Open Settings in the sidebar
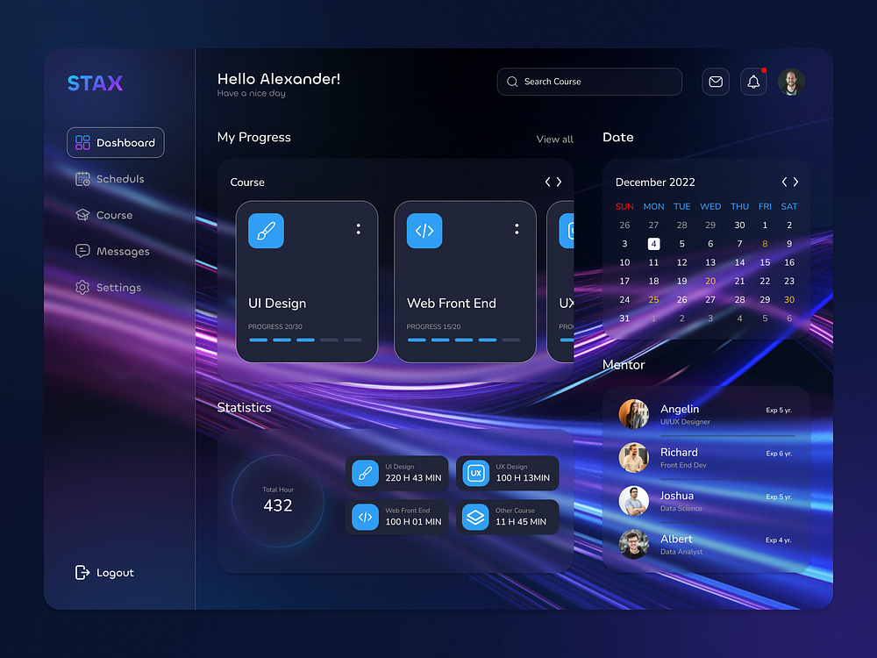The width and height of the screenshot is (877, 658). (109, 288)
